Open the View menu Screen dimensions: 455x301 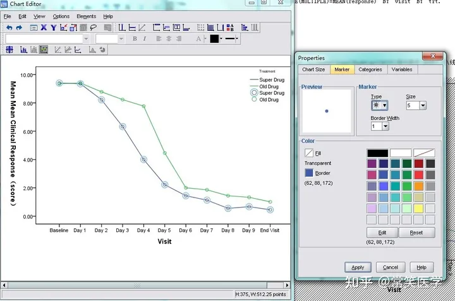click(39, 16)
